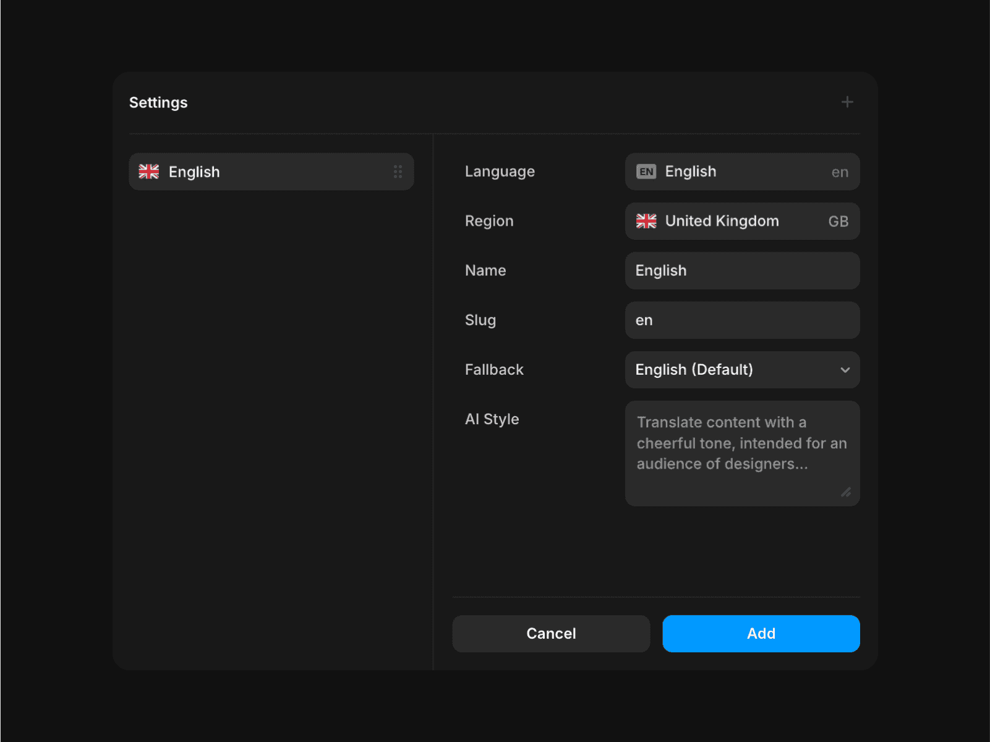Click the Slug field containing en

742,320
